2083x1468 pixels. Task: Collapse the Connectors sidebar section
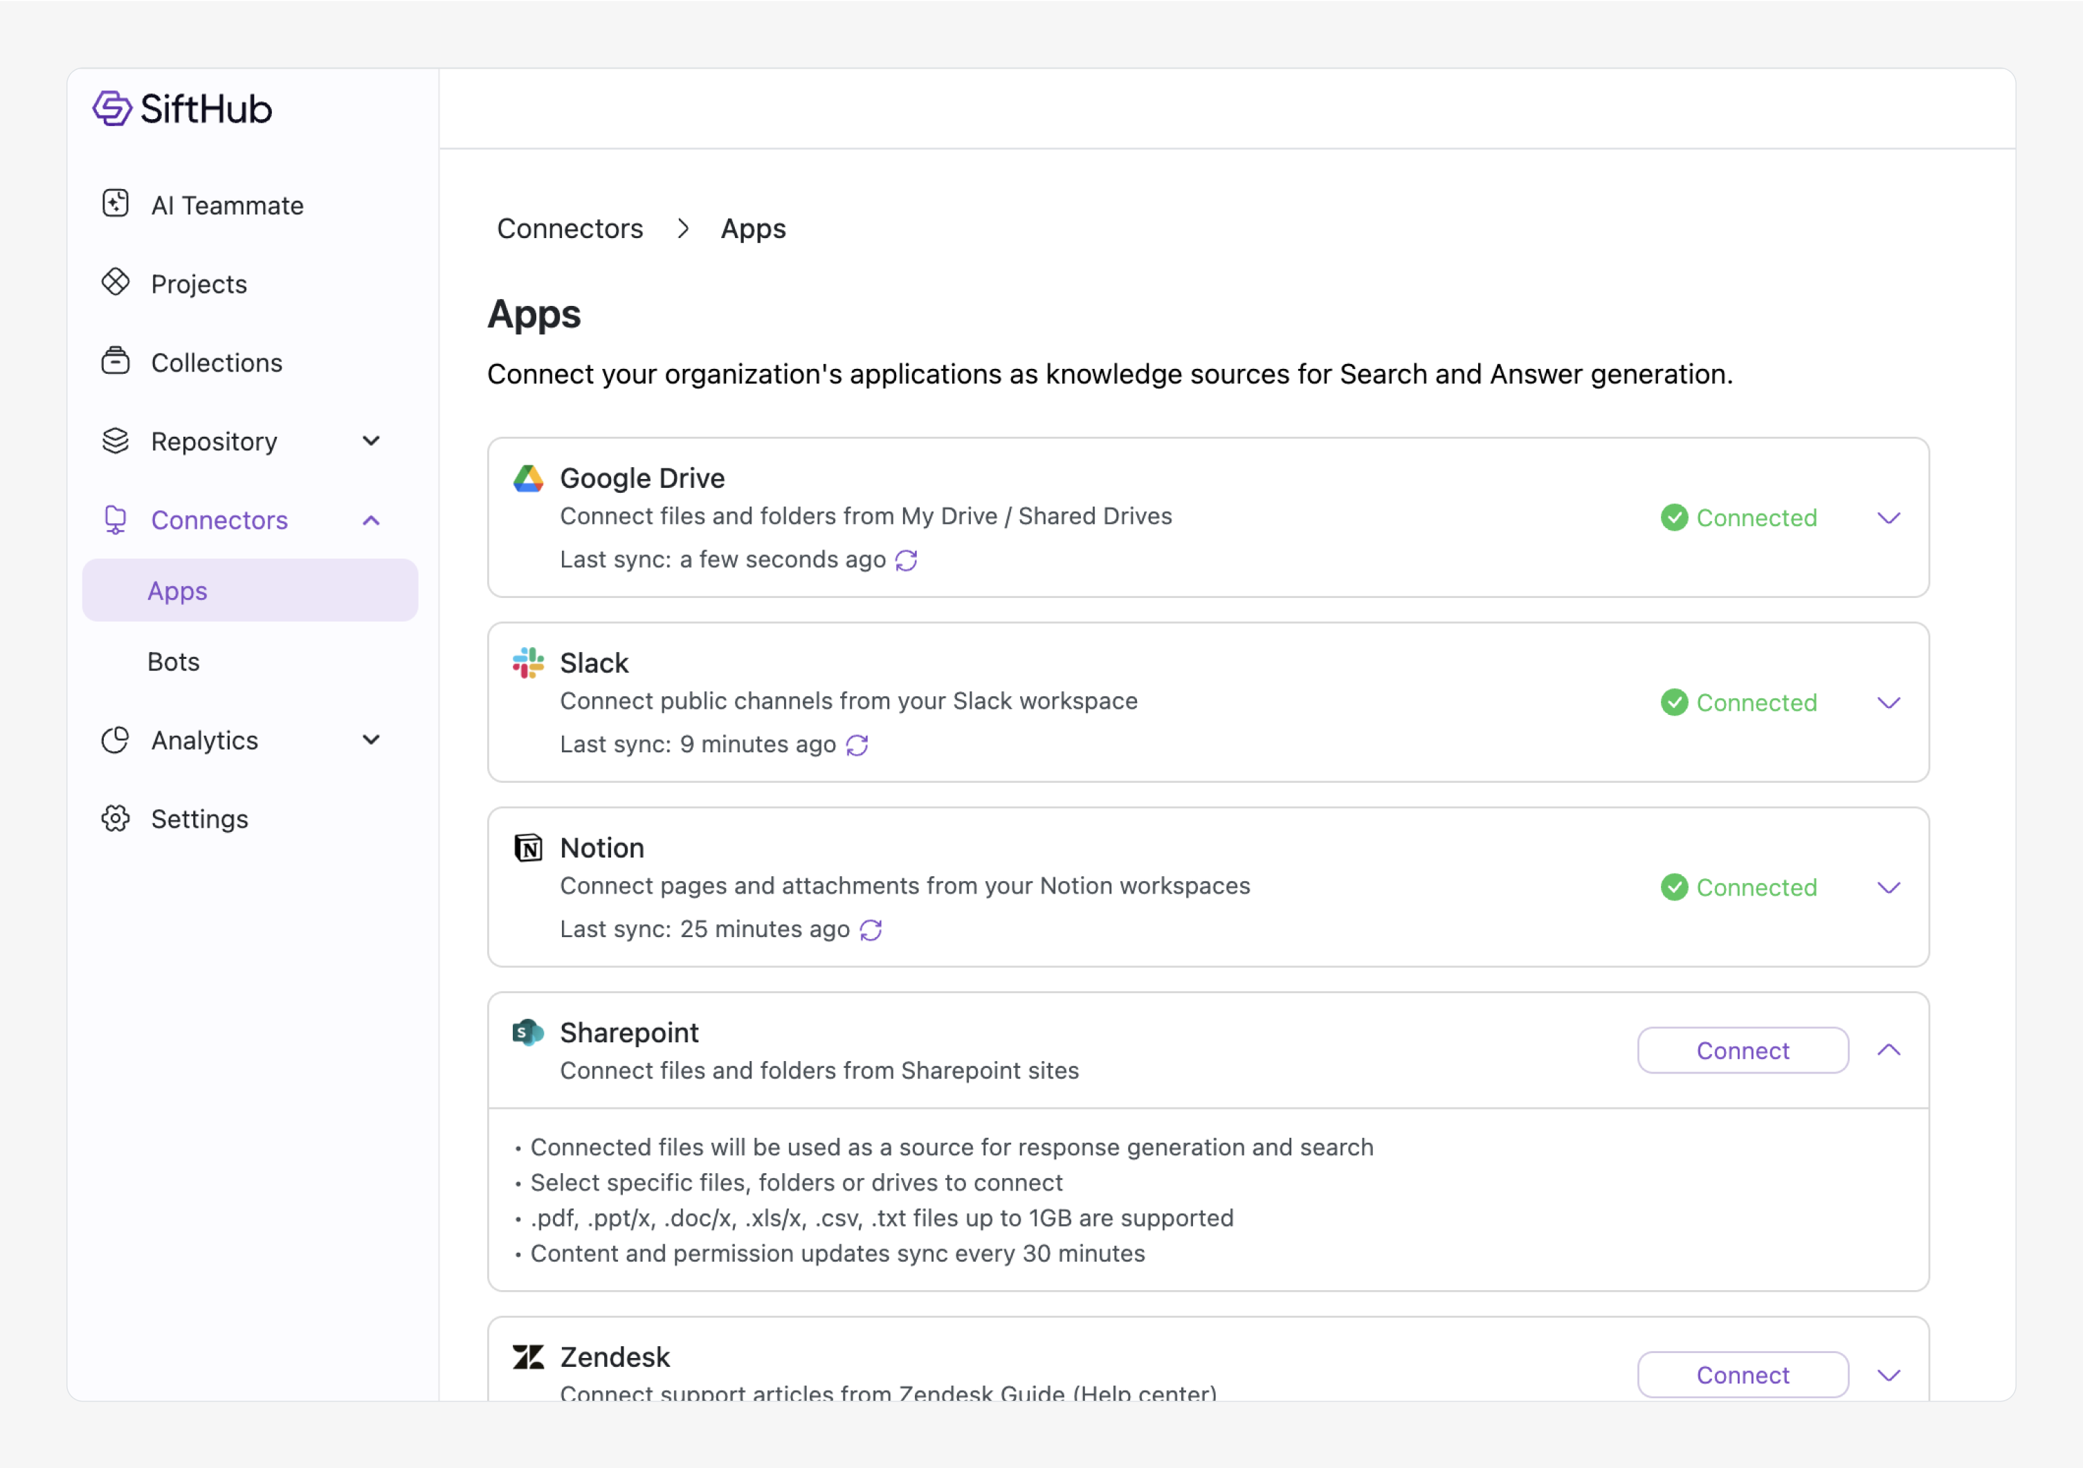tap(371, 520)
